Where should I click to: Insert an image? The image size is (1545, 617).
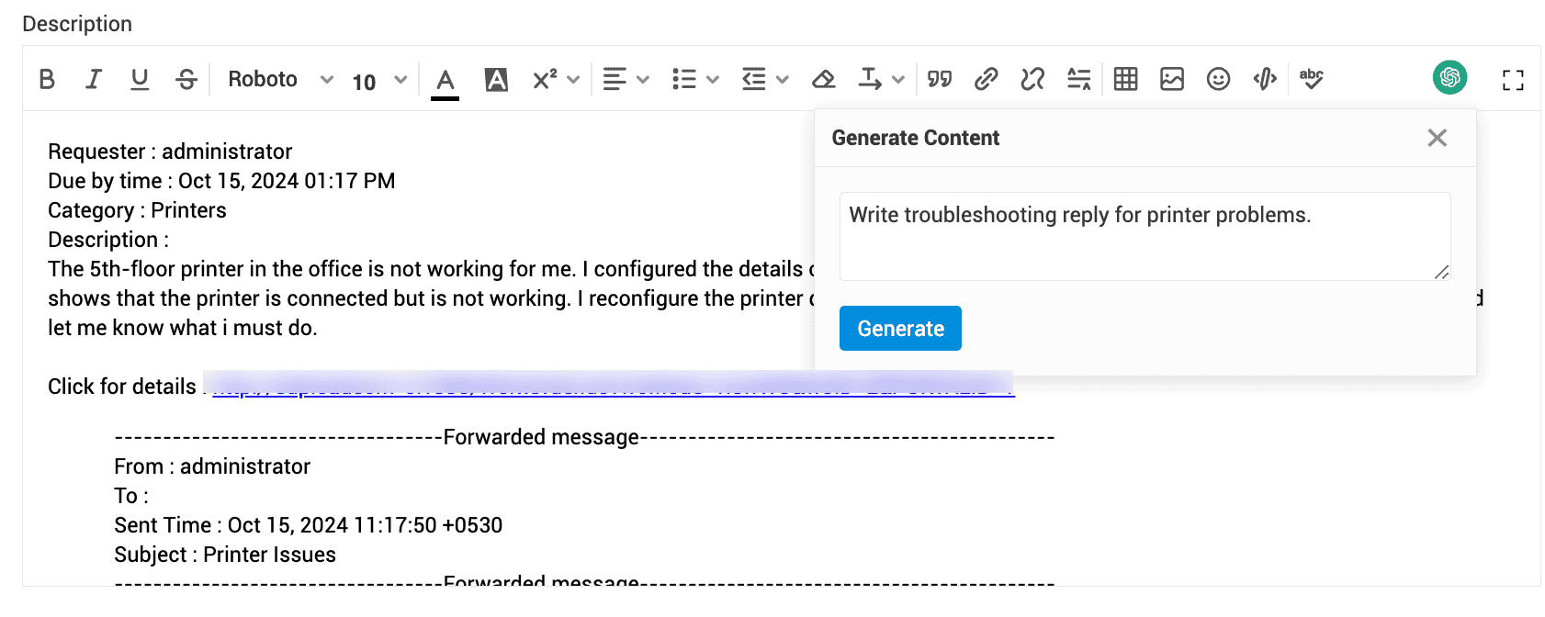pyautogui.click(x=1172, y=80)
